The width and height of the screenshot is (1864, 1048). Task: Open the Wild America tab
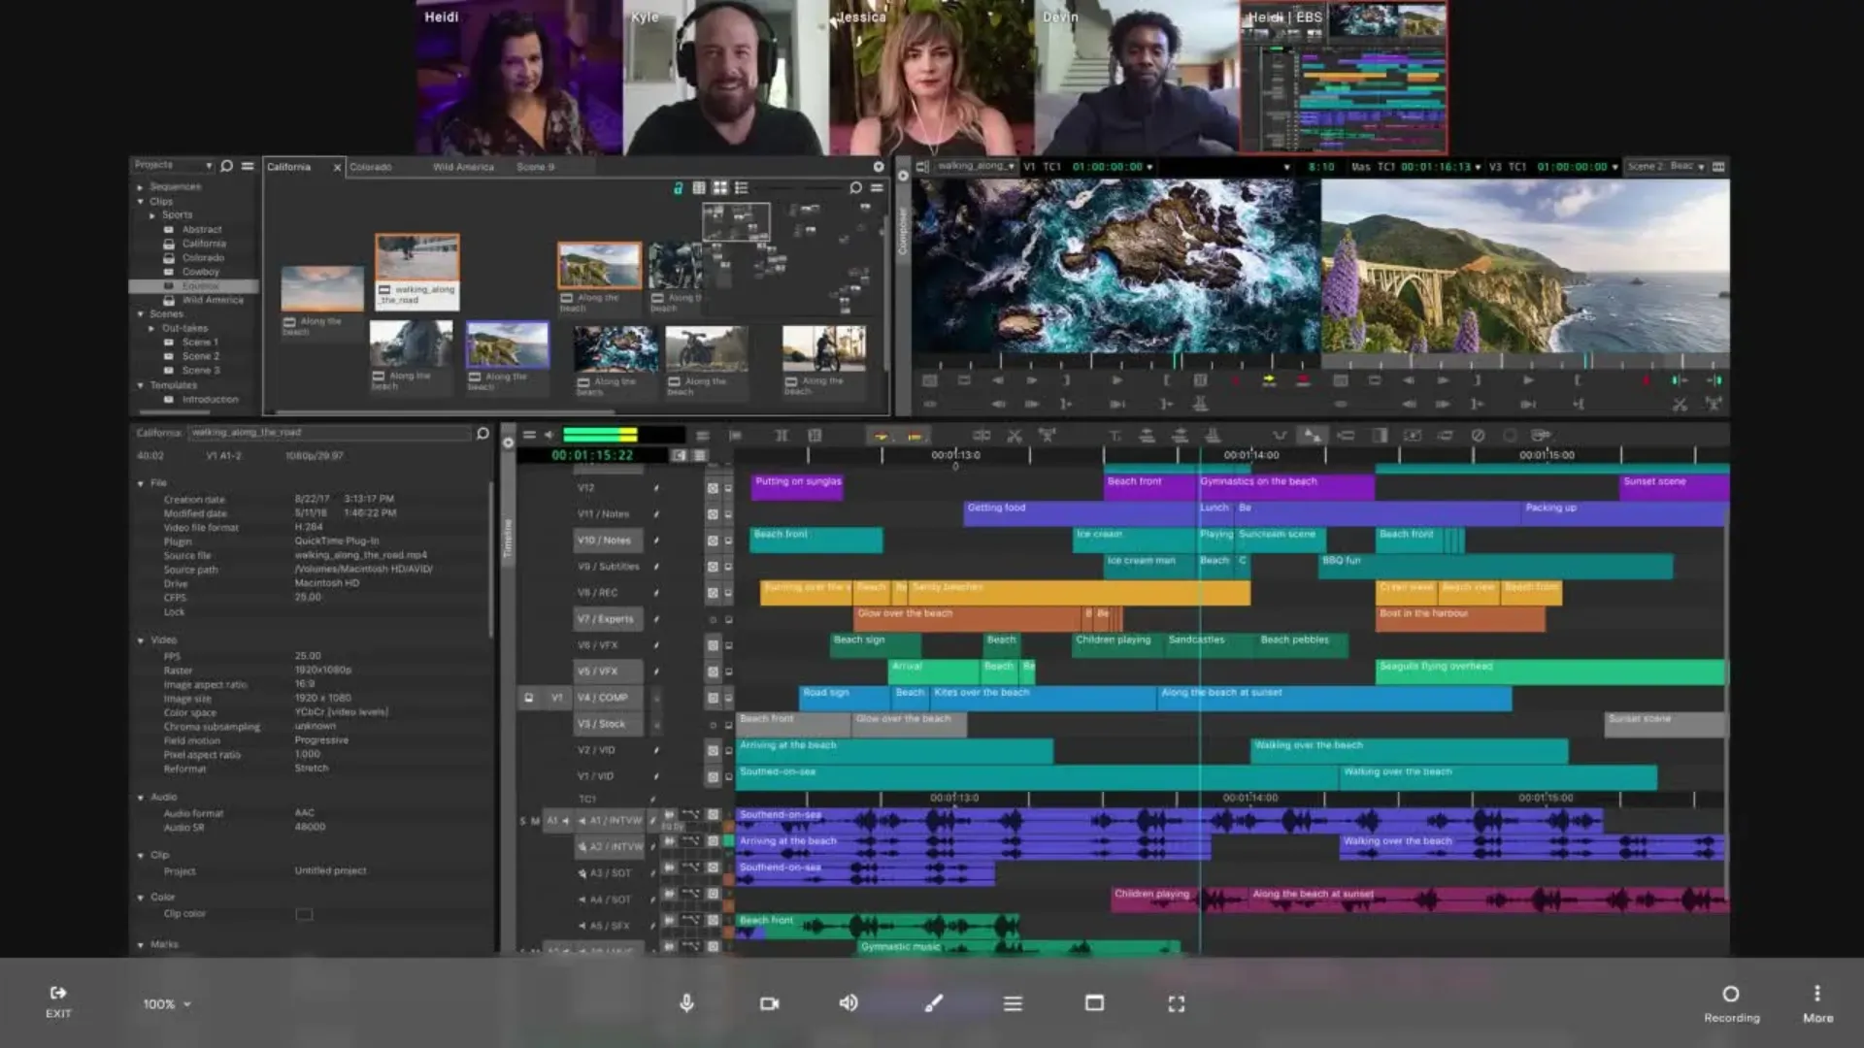463,167
